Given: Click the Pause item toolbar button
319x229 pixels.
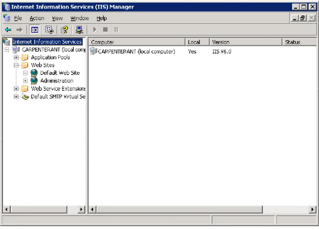Looking at the screenshot, I should click(116, 30).
